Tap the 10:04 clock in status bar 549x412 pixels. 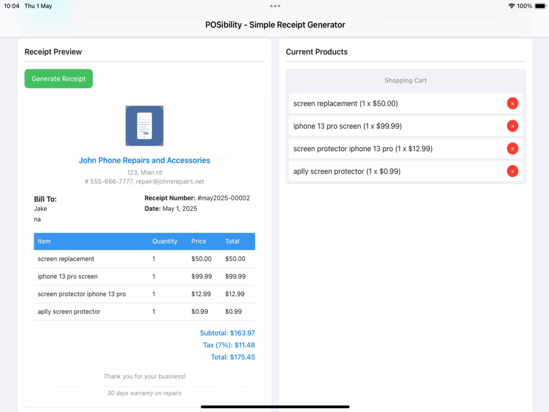pos(12,6)
